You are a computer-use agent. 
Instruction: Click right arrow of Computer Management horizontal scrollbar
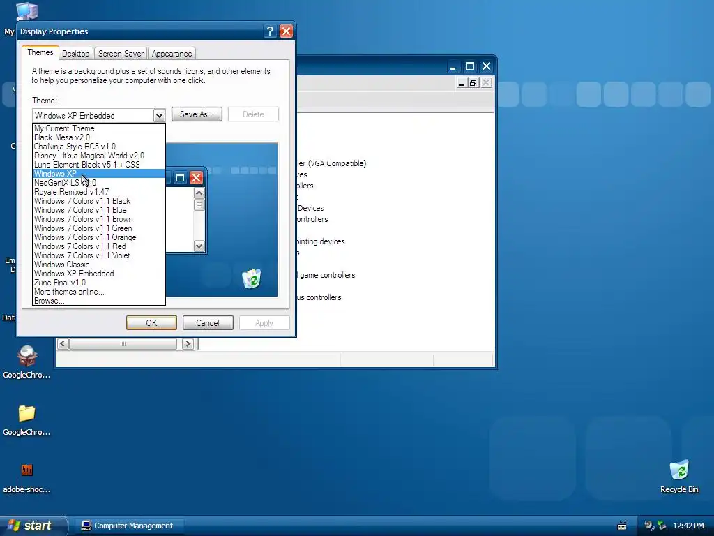pos(188,343)
